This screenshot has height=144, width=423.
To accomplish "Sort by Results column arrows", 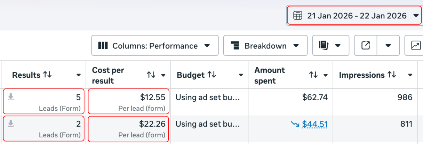I will (47, 75).
